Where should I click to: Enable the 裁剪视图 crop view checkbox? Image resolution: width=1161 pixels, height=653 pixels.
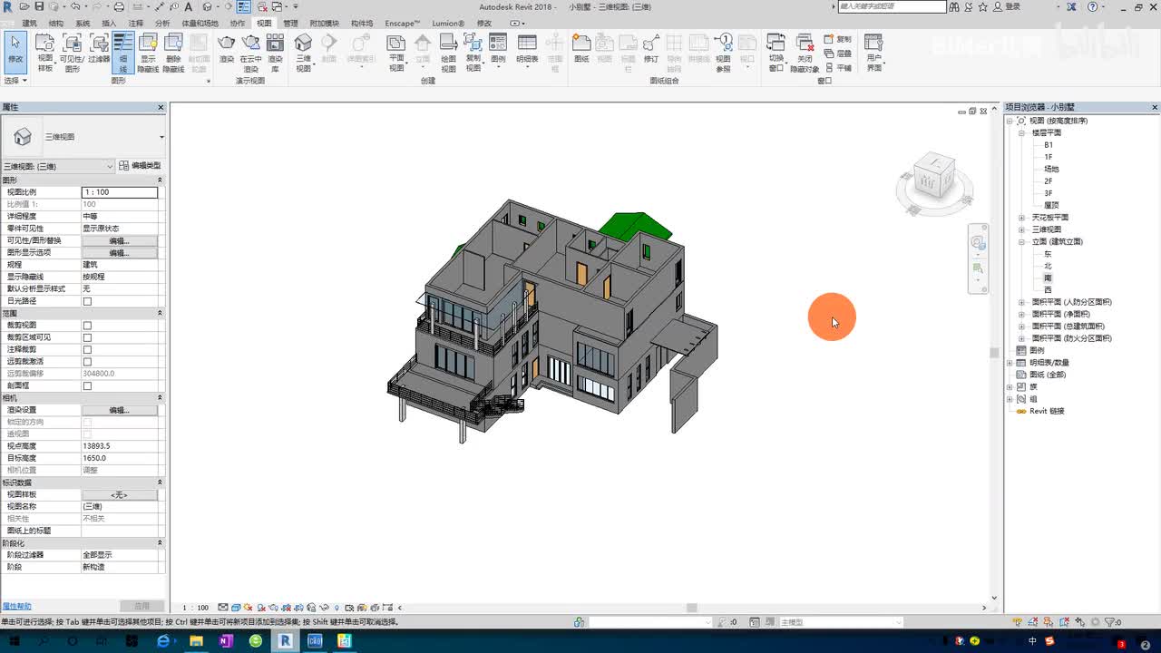point(87,326)
